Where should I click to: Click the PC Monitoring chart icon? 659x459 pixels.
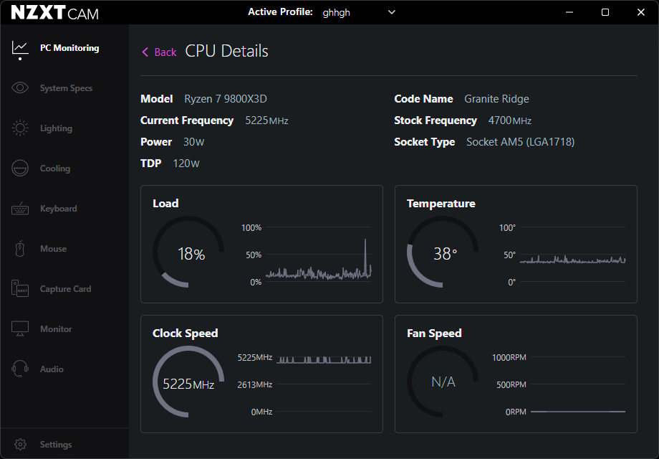click(20, 48)
